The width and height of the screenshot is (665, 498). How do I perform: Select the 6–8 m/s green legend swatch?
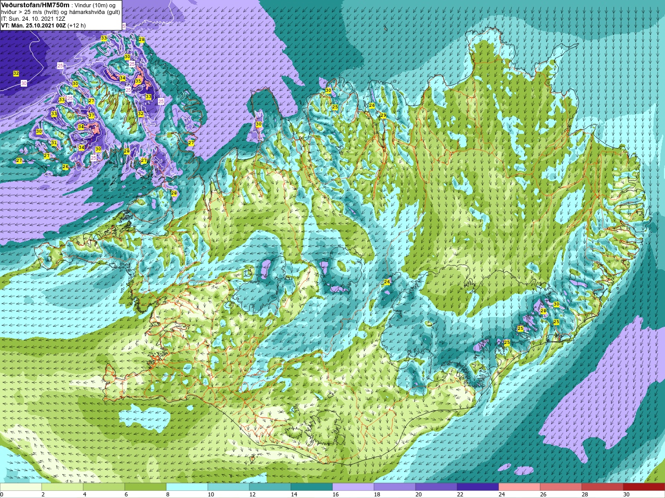(x=145, y=487)
